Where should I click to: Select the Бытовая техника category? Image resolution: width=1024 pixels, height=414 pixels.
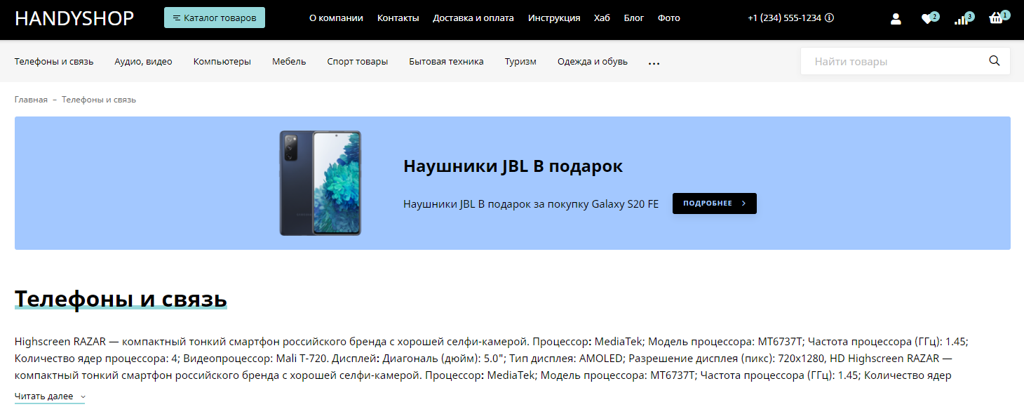coord(446,62)
